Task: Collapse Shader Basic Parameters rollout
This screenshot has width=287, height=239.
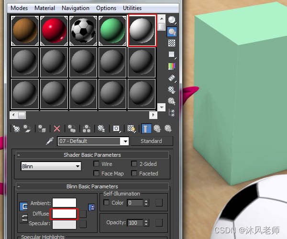Action: (19, 155)
